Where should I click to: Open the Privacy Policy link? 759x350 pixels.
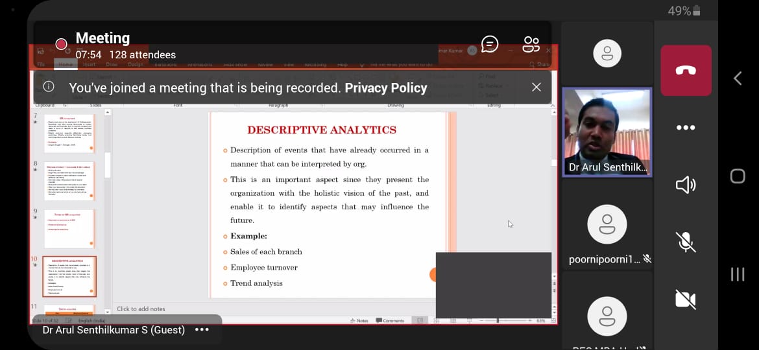click(x=385, y=87)
